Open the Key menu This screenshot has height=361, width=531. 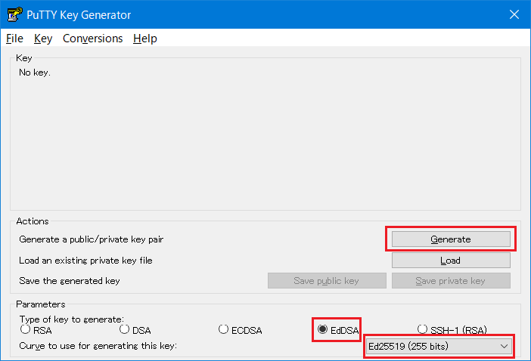(43, 39)
